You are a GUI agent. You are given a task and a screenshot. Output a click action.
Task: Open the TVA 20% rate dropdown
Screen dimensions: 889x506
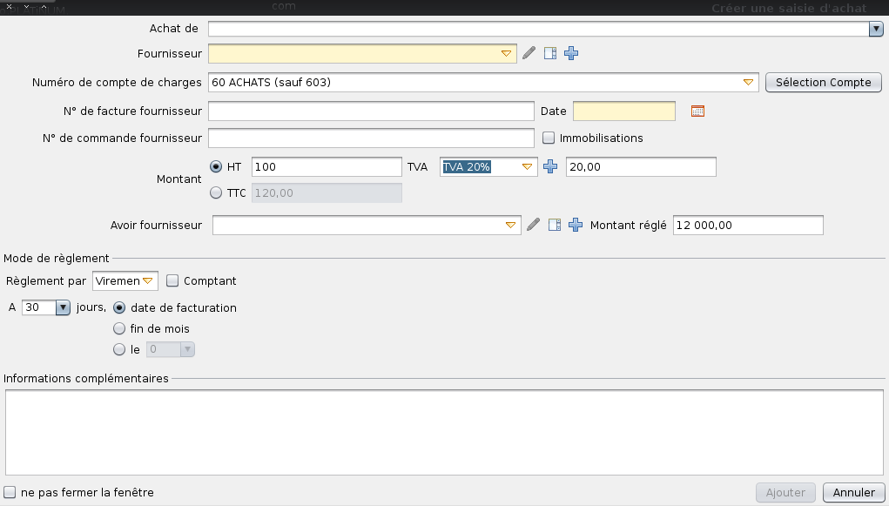click(x=526, y=167)
